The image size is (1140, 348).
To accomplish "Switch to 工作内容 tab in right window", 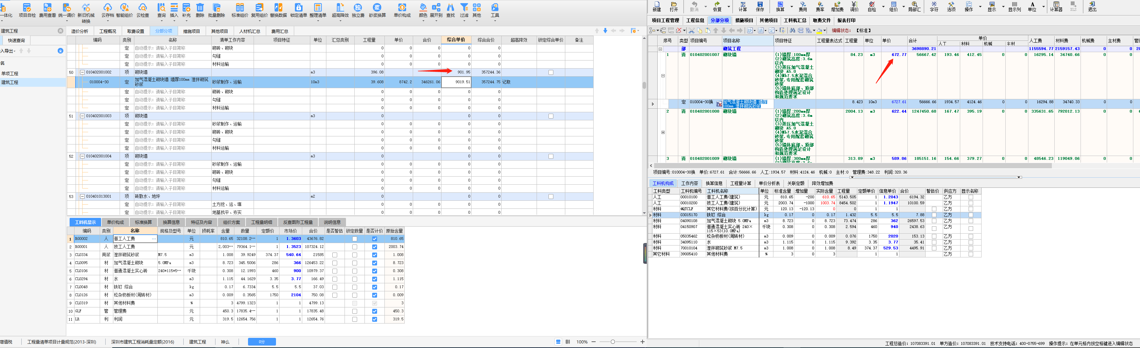I will 689,183.
